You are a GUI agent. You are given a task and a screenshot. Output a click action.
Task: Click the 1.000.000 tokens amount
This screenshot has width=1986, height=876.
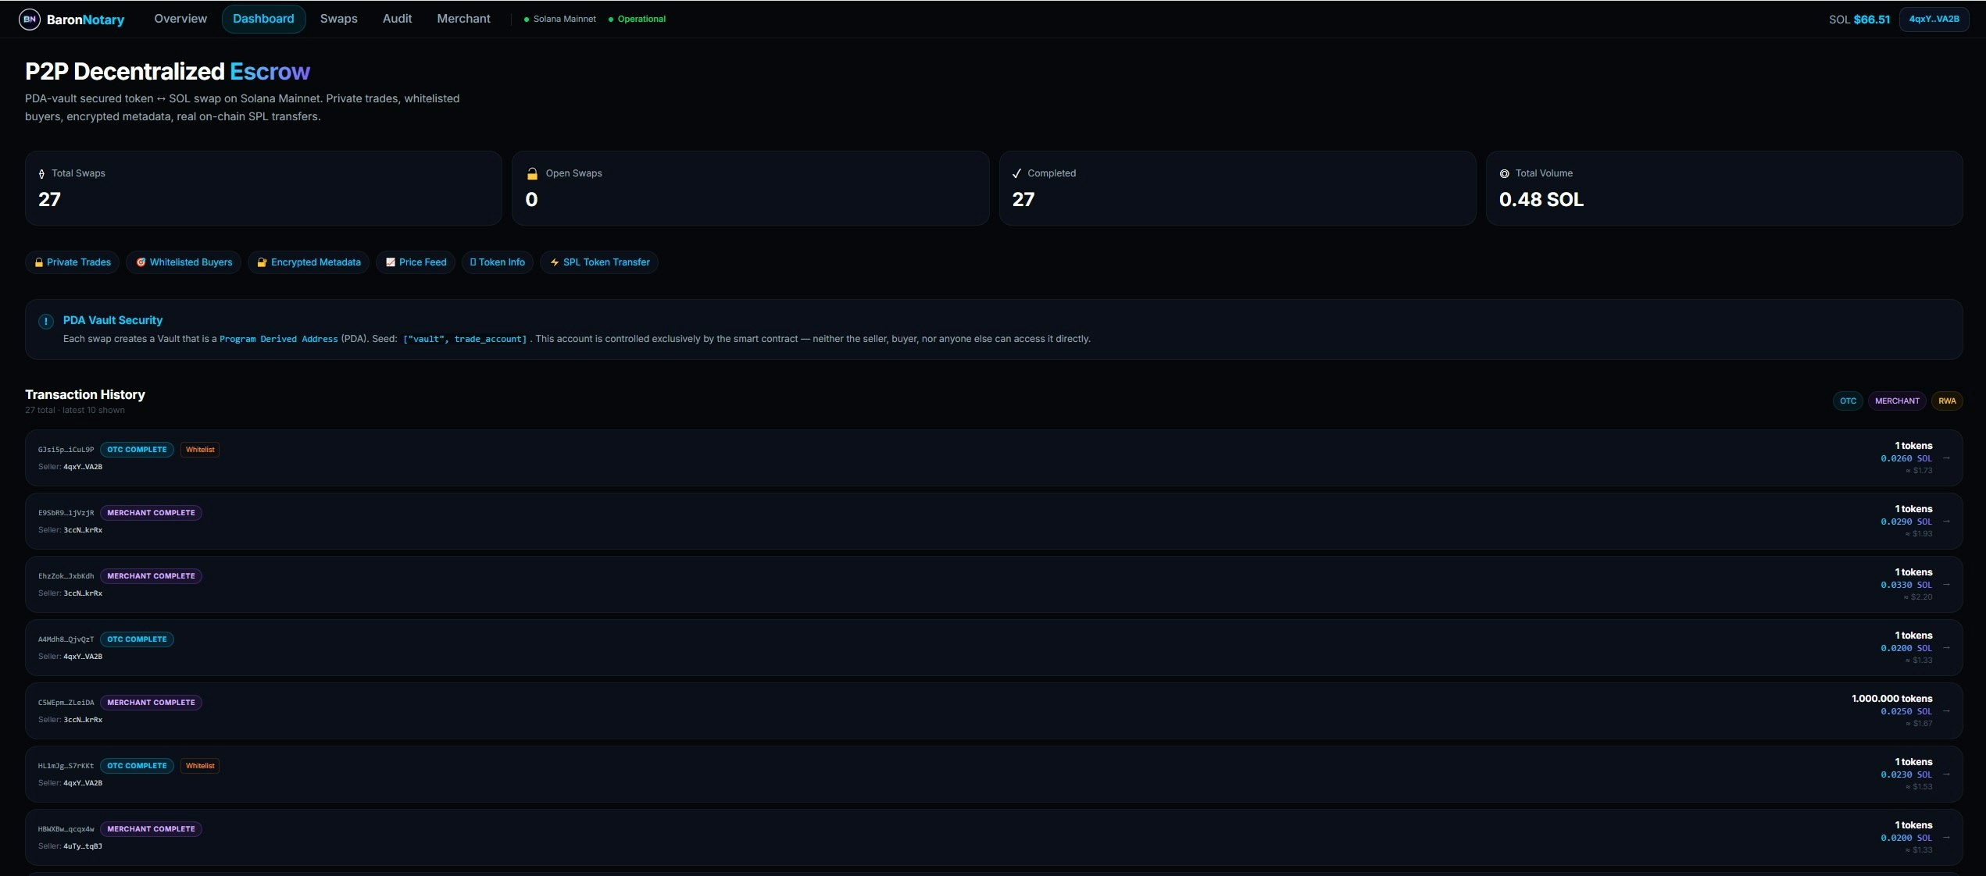pyautogui.click(x=1891, y=699)
